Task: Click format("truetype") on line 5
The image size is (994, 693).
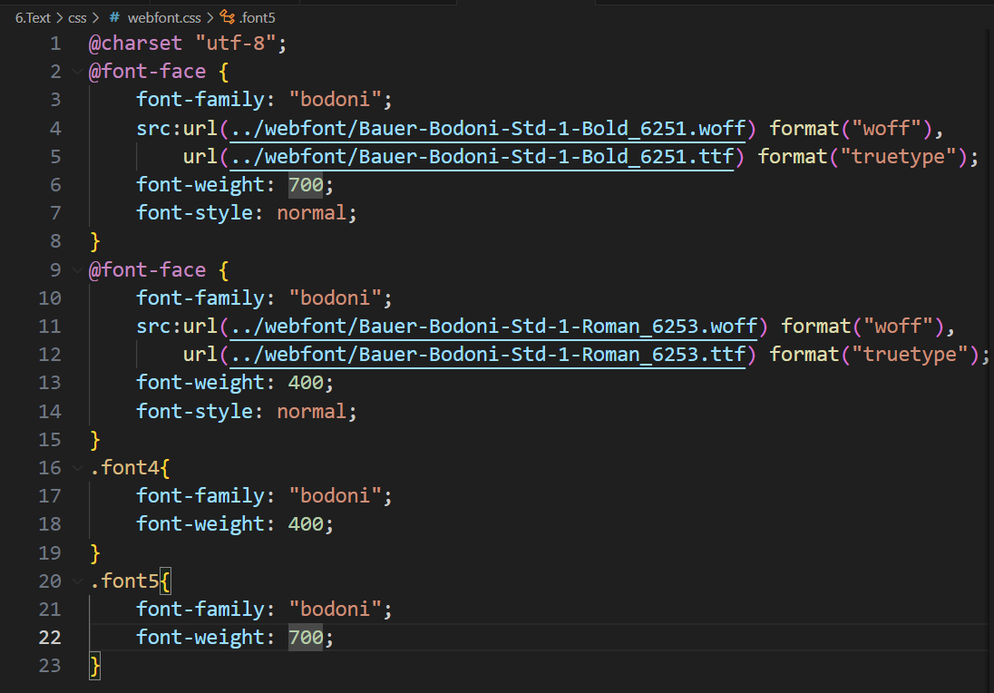Action: (x=862, y=157)
